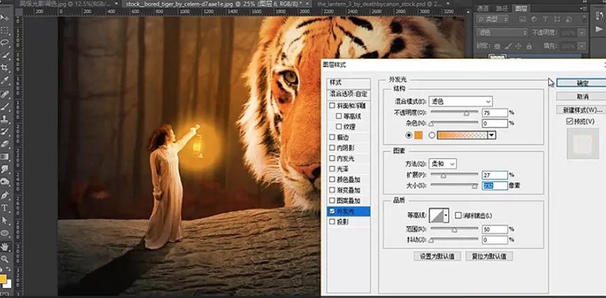Select the gradient radio button for glow
606x298 pixels.
coord(432,135)
